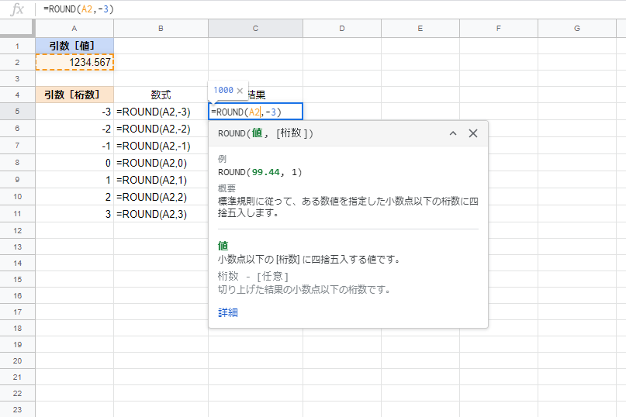Select cell showing =ROUND(A2,-3) in column B

[x=161, y=112]
